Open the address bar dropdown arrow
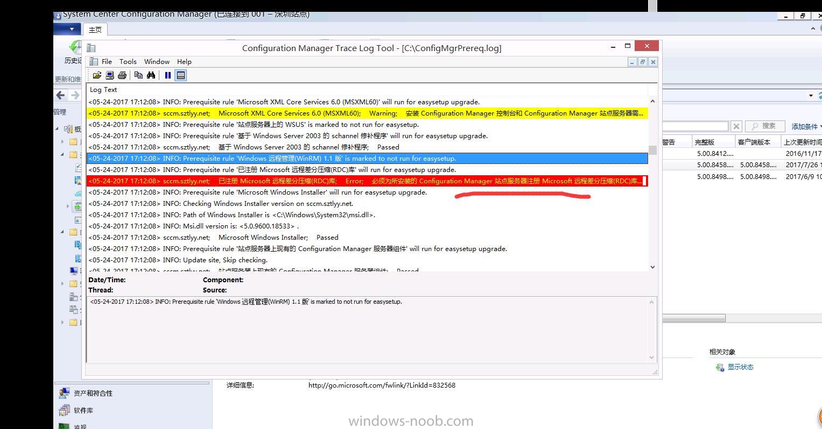Viewport: 822px width, 429px height. pyautogui.click(x=811, y=96)
